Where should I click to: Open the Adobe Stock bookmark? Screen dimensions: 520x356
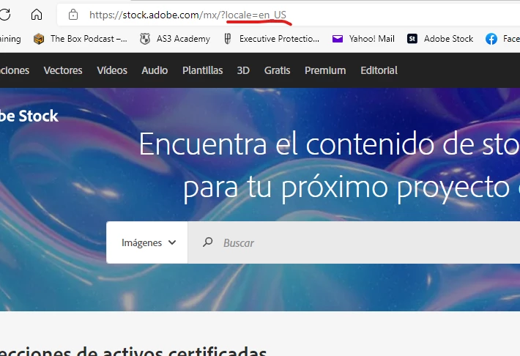[x=440, y=39]
